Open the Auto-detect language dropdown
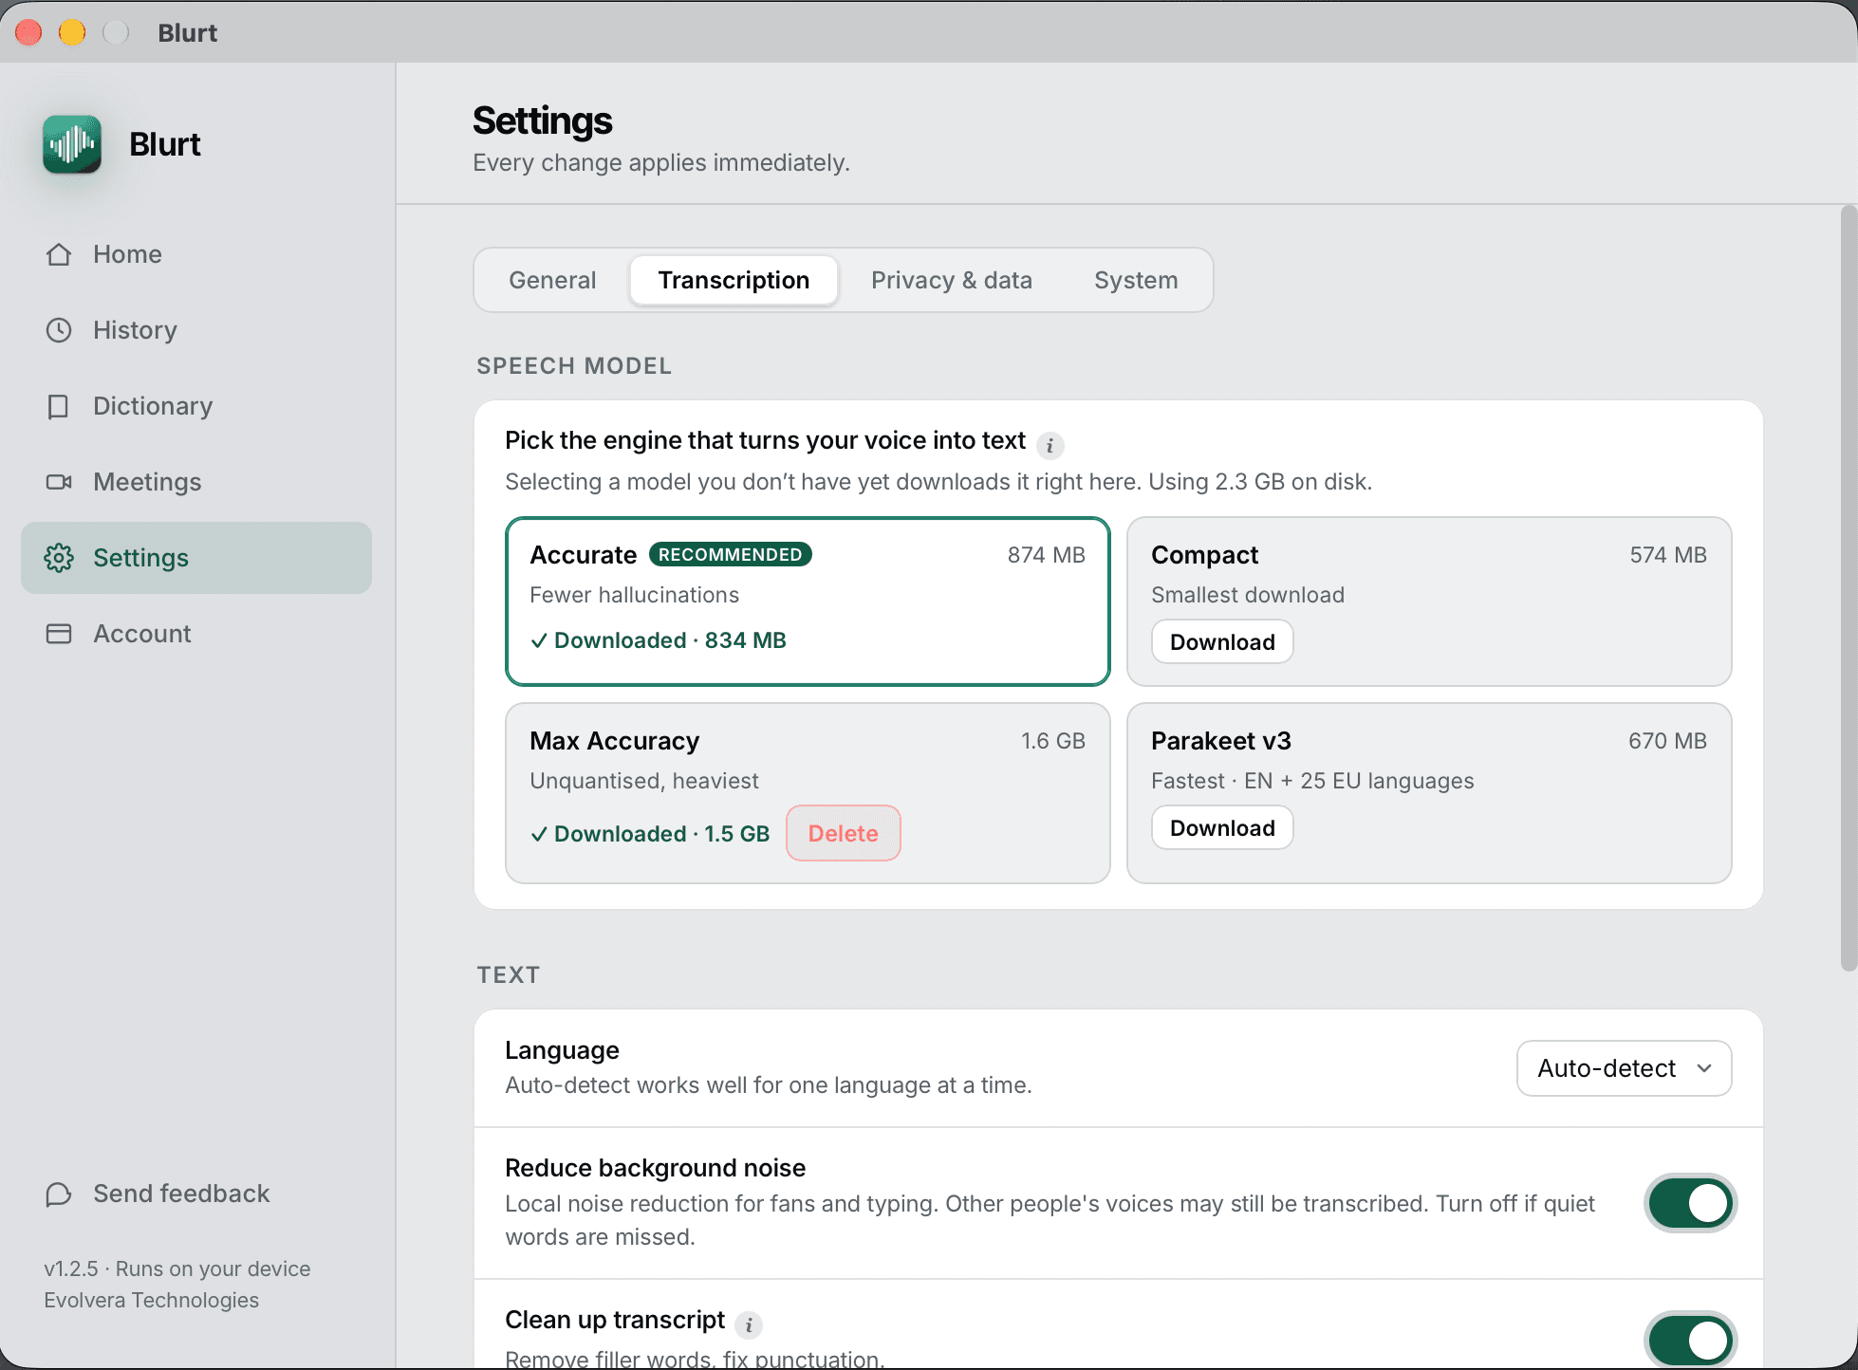This screenshot has height=1370, width=1858. click(x=1625, y=1068)
